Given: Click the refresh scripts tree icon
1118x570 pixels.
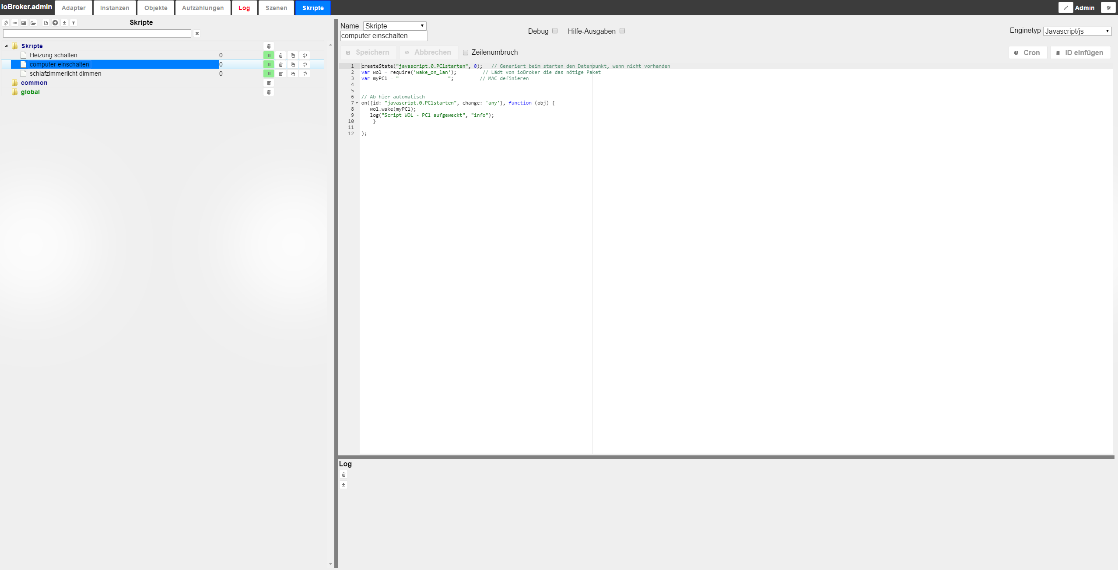Looking at the screenshot, I should [6, 23].
